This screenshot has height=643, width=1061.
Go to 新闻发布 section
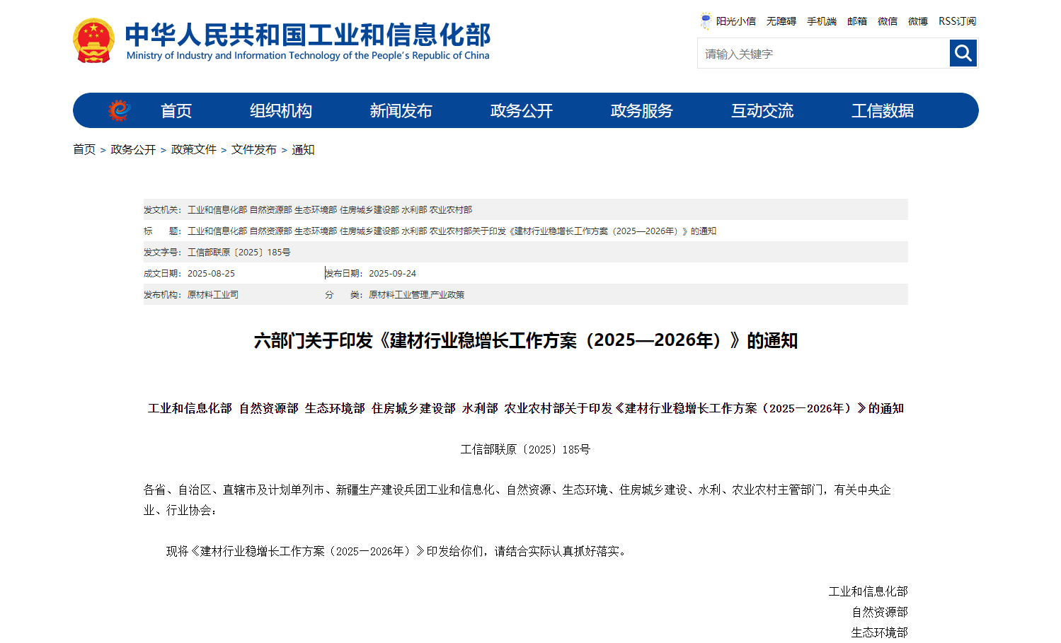[x=401, y=111]
